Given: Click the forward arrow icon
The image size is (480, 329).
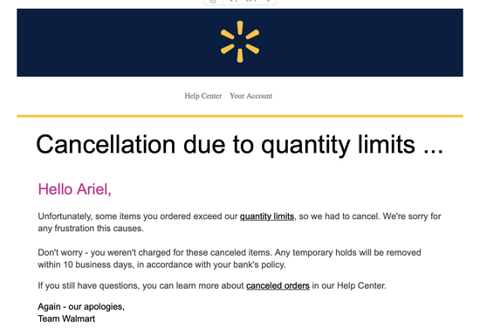Looking at the screenshot, I should pyautogui.click(x=269, y=1).
